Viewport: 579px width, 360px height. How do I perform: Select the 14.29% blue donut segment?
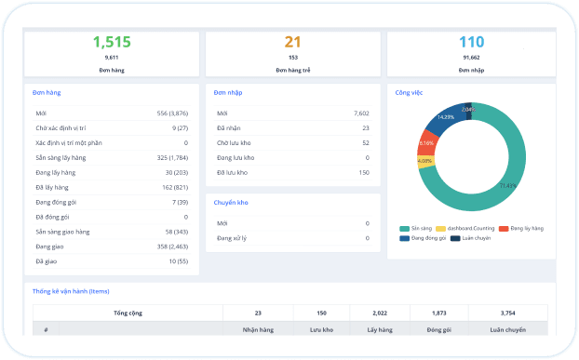pos(446,117)
